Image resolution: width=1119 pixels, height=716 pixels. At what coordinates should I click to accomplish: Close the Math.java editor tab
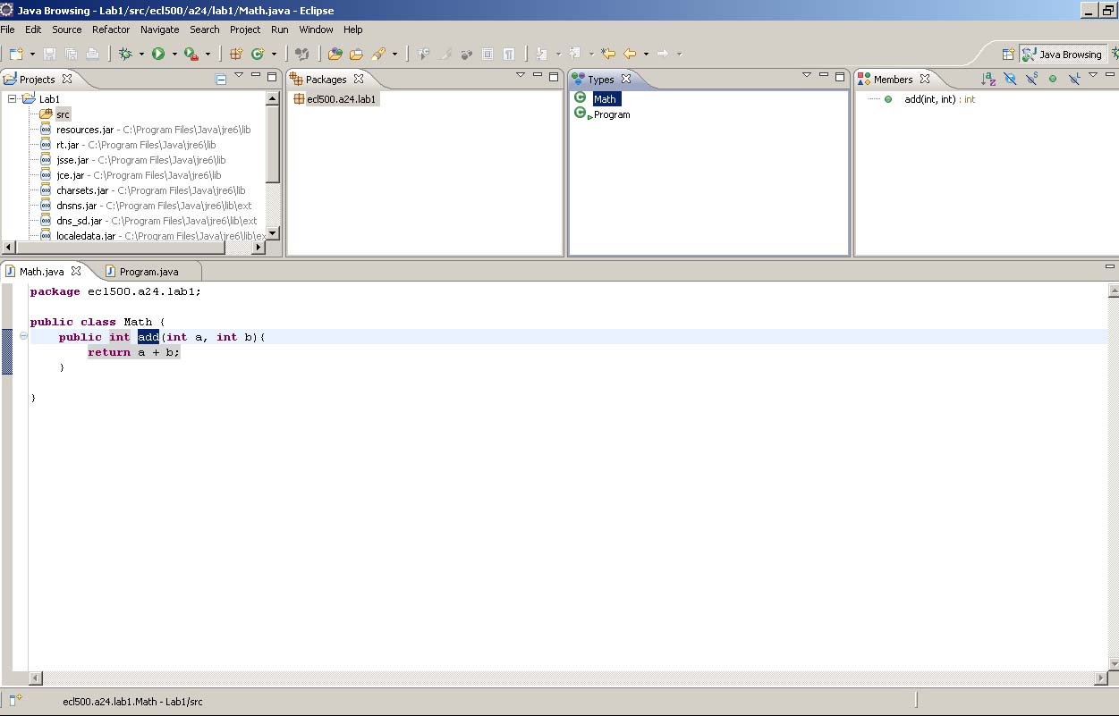pos(76,271)
